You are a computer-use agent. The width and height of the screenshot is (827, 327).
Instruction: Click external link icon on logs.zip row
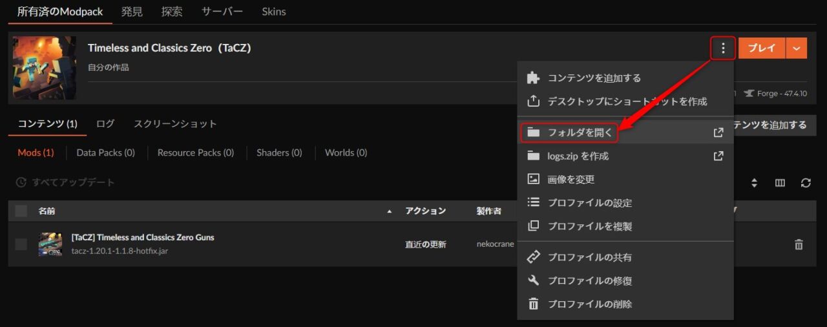click(x=718, y=156)
